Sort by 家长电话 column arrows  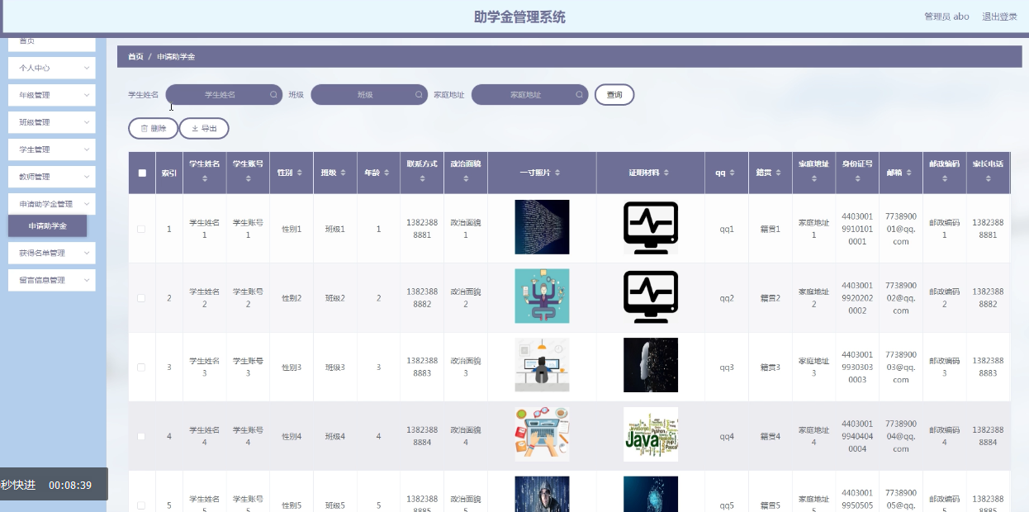[988, 178]
